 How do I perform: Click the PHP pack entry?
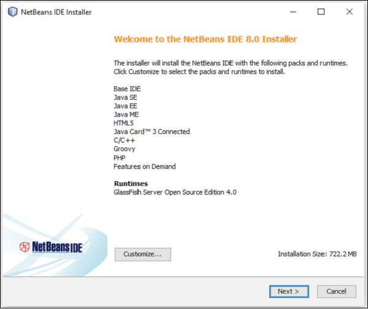point(120,157)
